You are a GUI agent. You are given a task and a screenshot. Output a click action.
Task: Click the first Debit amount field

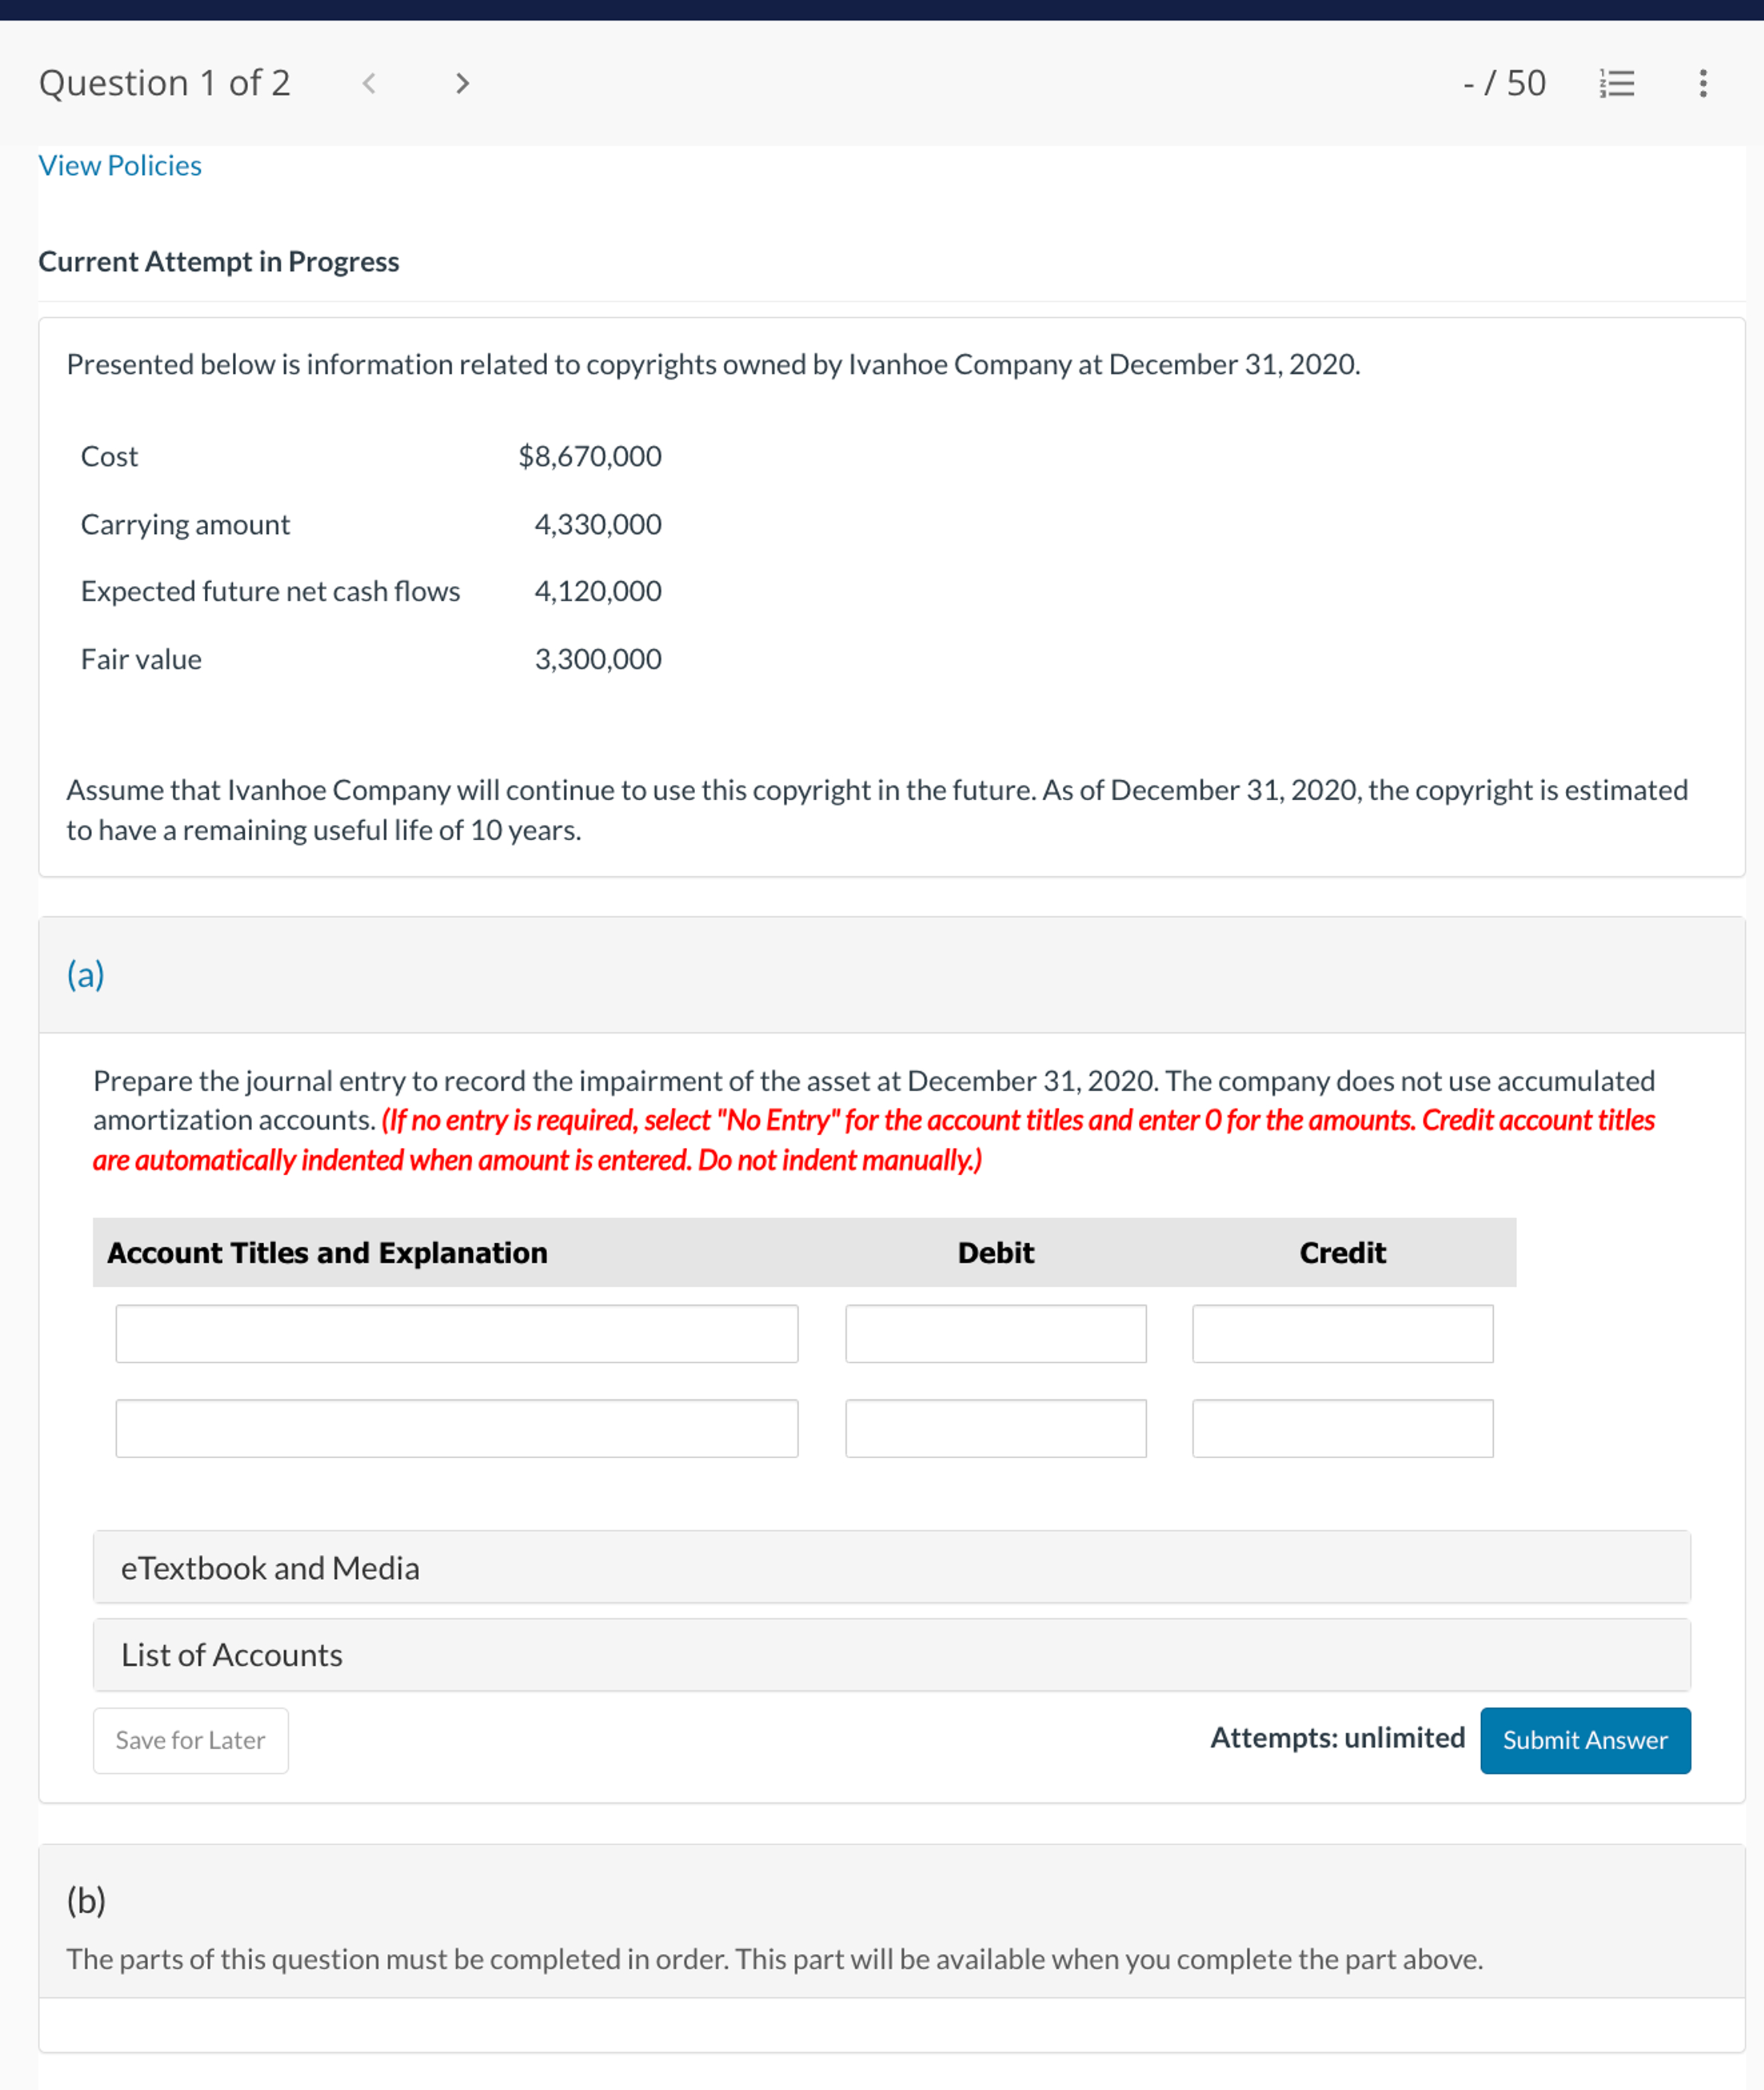coord(996,1334)
